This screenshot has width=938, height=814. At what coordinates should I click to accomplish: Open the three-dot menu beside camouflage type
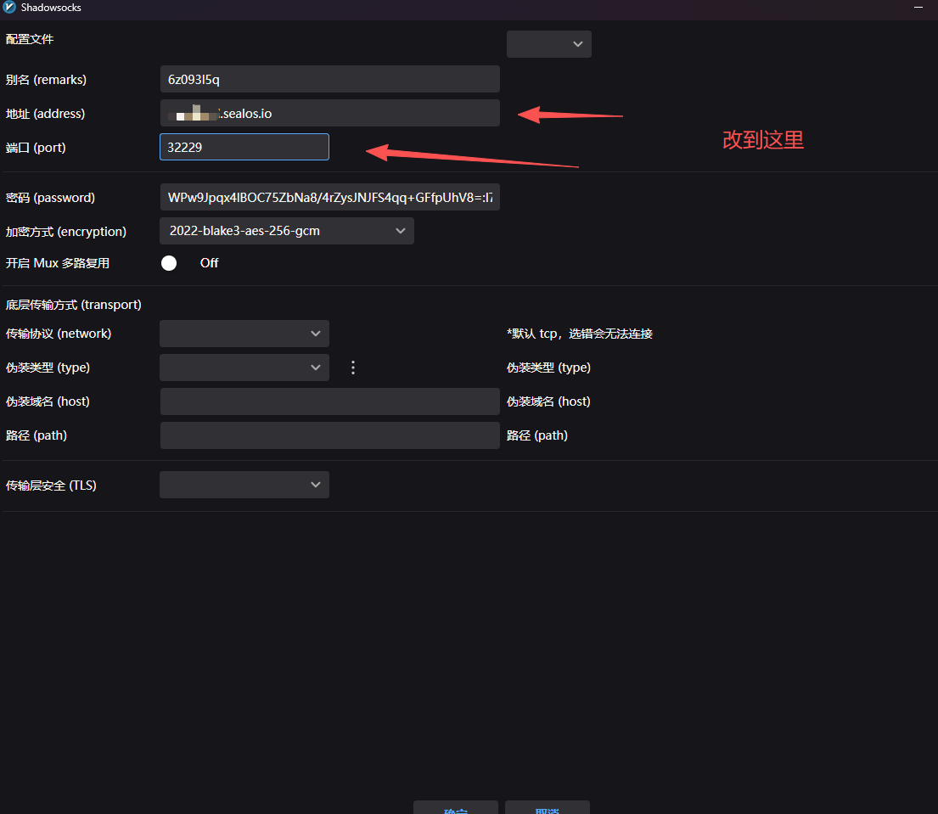(x=354, y=368)
